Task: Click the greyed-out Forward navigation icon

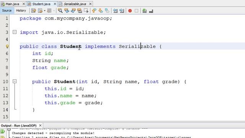Action: click(x=49, y=11)
